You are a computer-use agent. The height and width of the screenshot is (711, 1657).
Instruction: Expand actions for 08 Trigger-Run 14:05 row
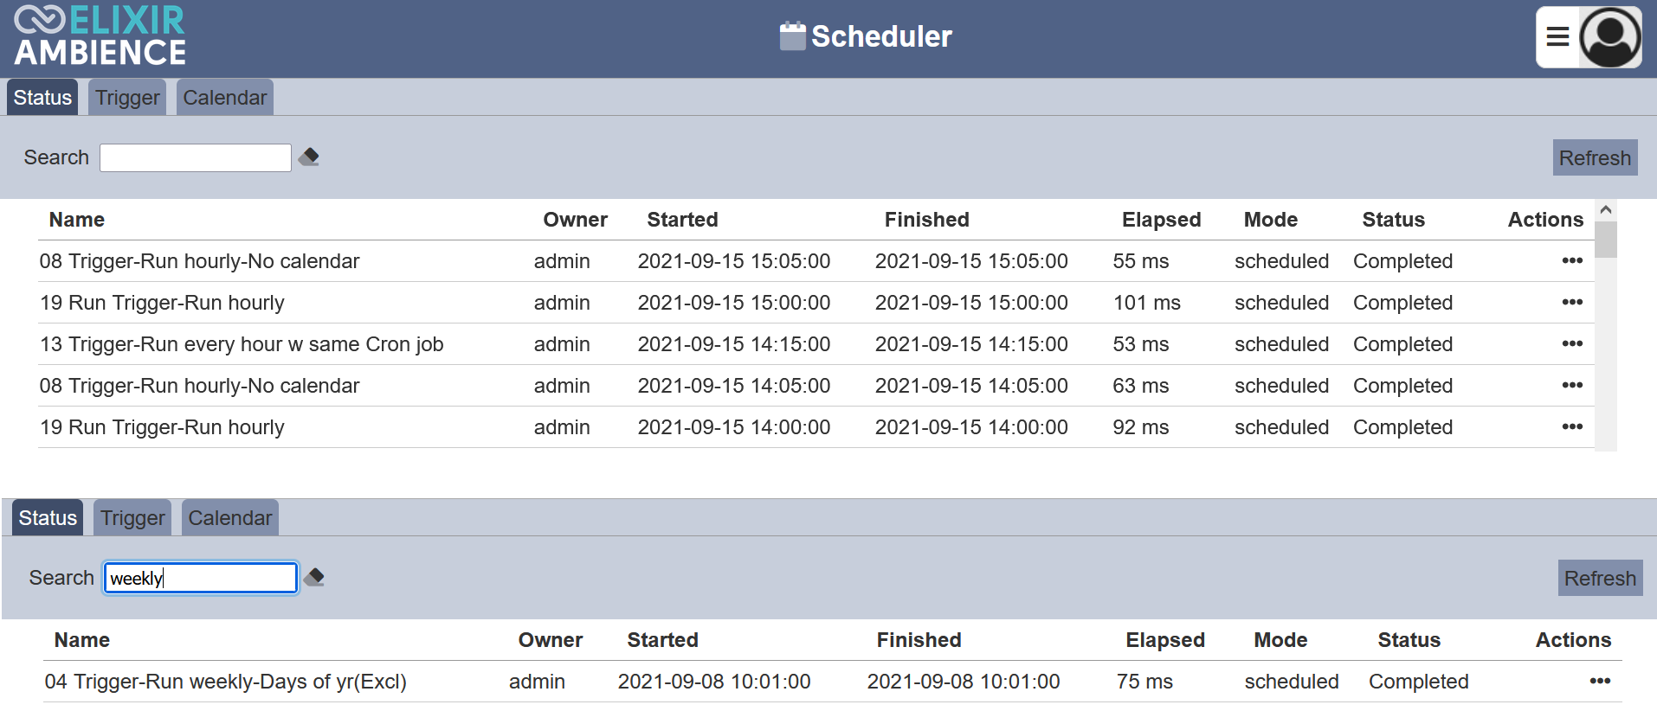[x=1572, y=385]
